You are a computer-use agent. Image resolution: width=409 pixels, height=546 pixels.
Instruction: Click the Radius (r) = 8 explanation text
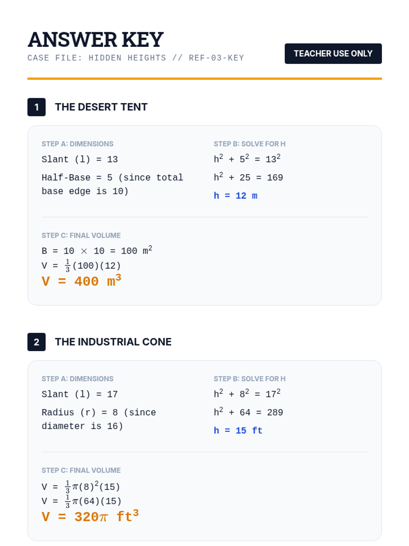[x=99, y=419]
